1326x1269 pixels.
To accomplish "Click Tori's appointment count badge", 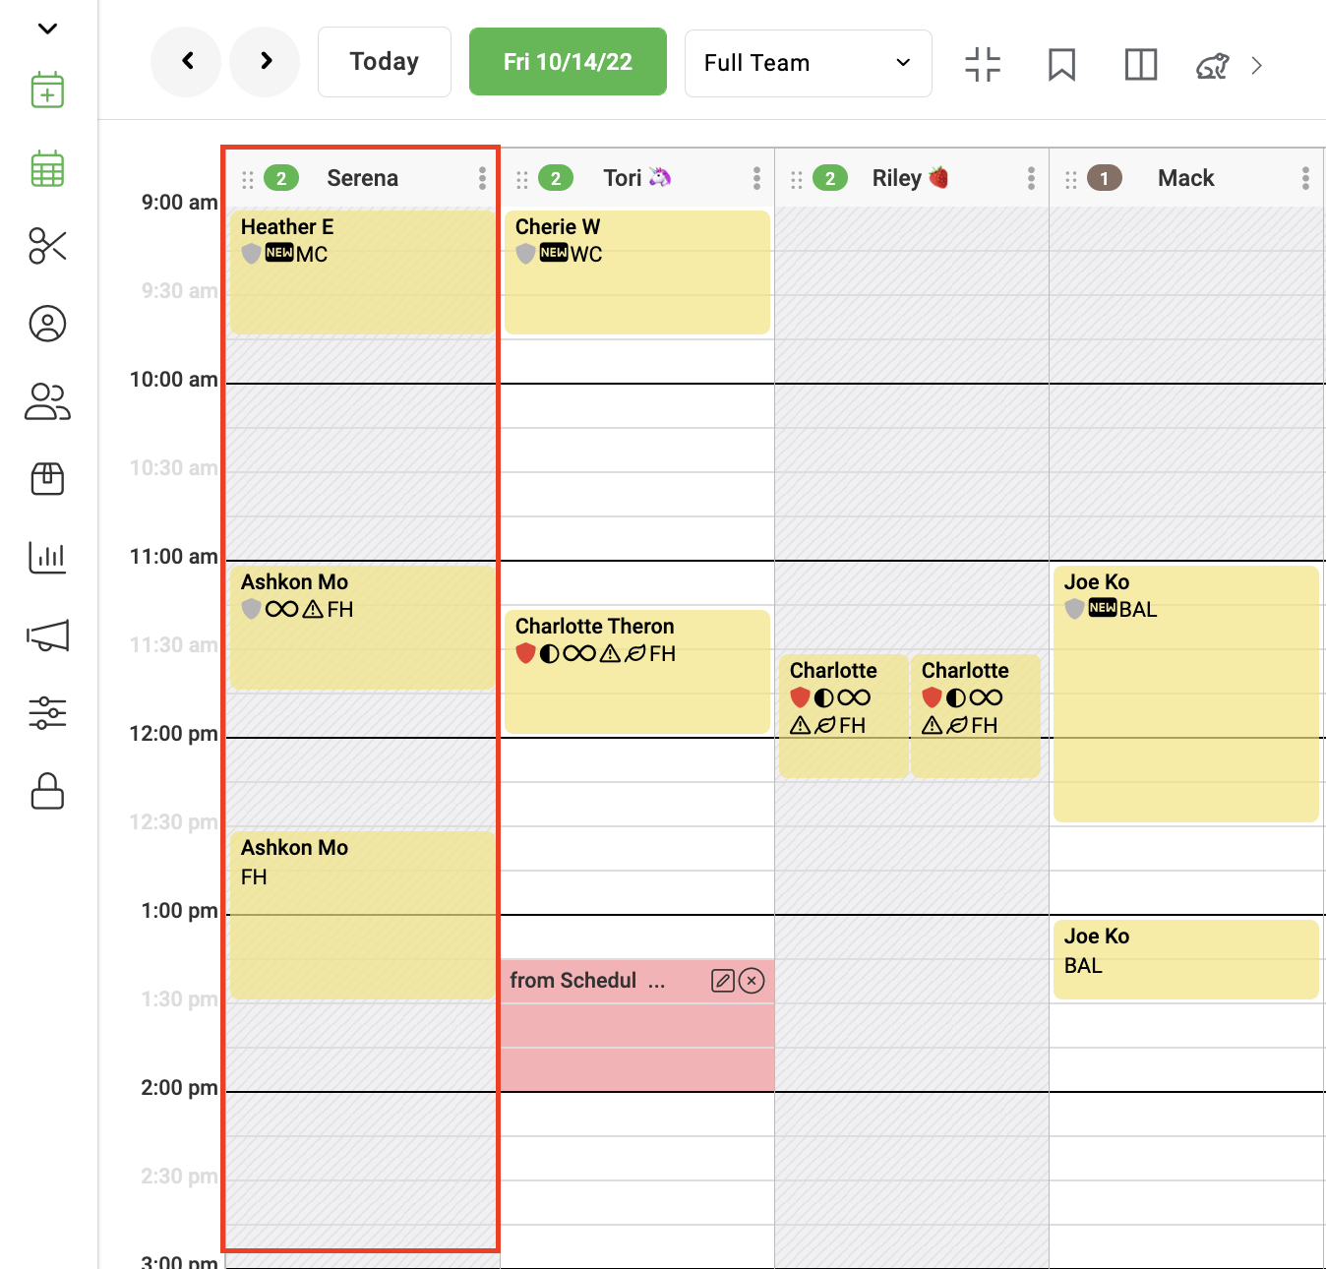I will (x=556, y=178).
